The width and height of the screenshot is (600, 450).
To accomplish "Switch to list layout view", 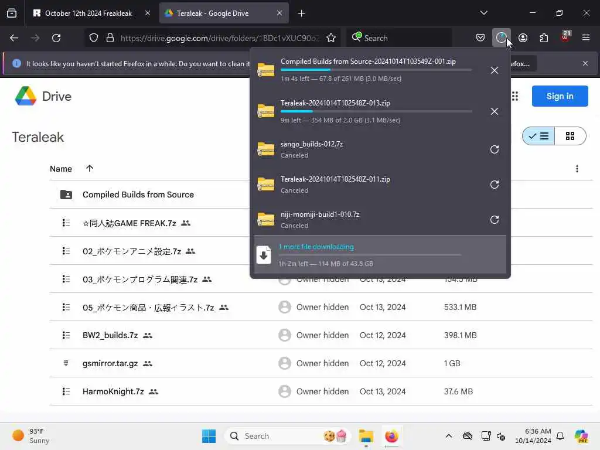I will point(538,136).
